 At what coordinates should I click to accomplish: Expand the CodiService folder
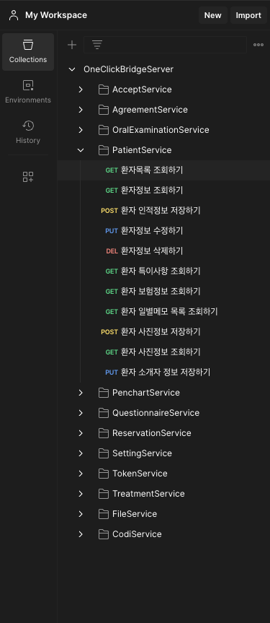click(x=81, y=534)
